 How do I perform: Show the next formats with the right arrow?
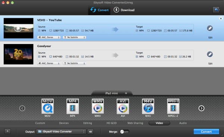click(201, 108)
